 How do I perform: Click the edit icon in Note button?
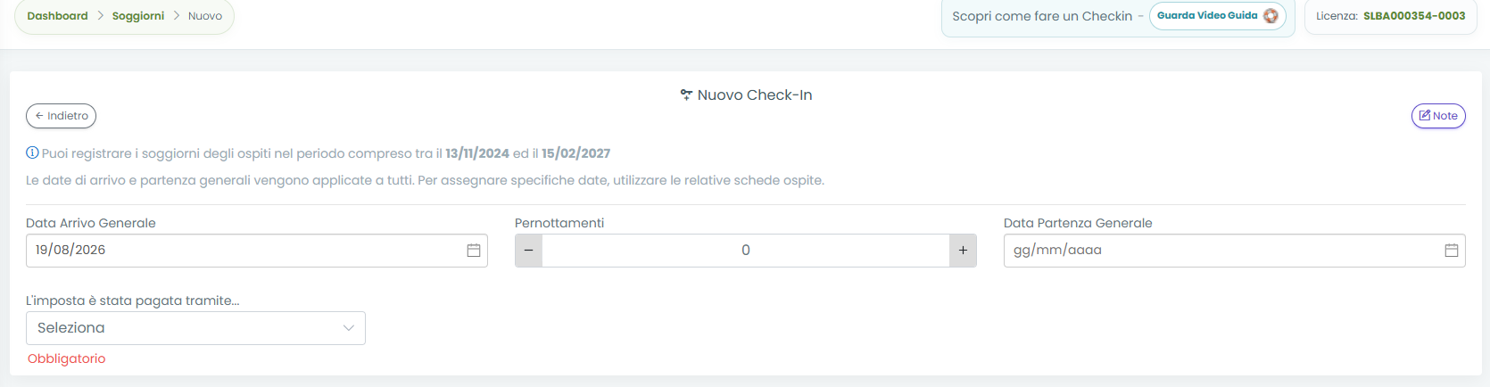(1425, 115)
